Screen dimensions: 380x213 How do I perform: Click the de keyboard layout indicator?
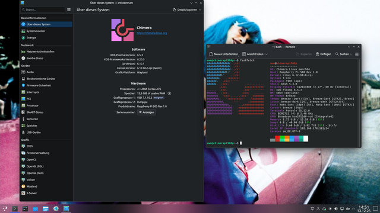coord(348,209)
